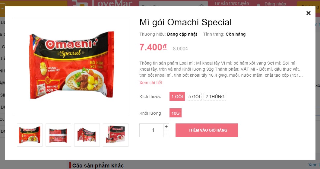The width and height of the screenshot is (320, 169).
Task: Click the quantity input field
Action: [x=151, y=130]
